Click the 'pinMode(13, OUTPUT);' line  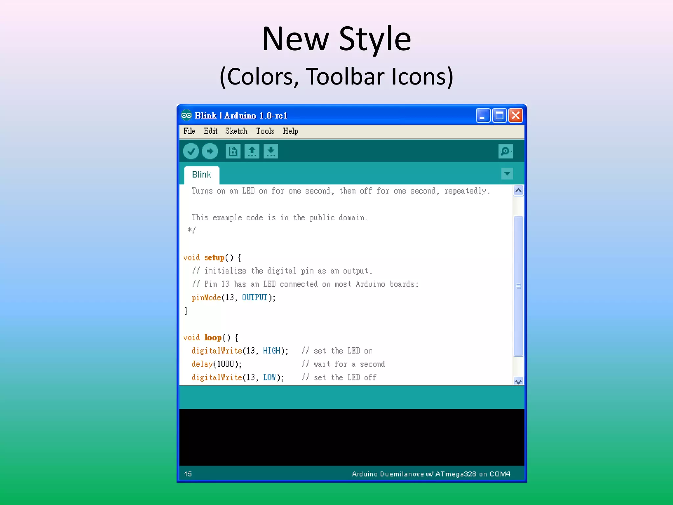[234, 298]
